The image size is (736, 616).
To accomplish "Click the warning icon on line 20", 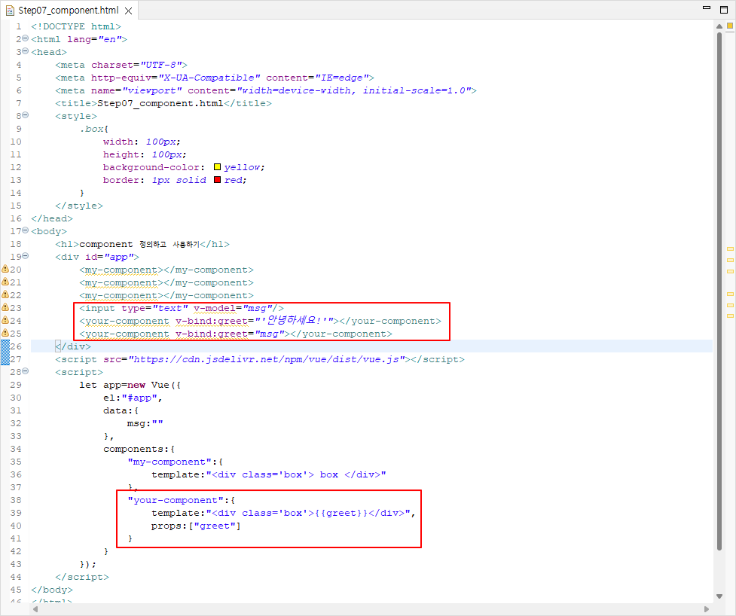I will [5, 269].
